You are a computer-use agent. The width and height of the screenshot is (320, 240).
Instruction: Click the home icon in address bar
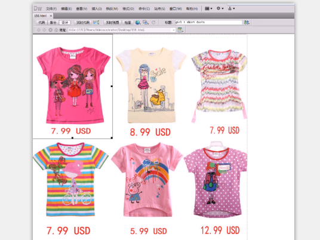(x=56, y=30)
